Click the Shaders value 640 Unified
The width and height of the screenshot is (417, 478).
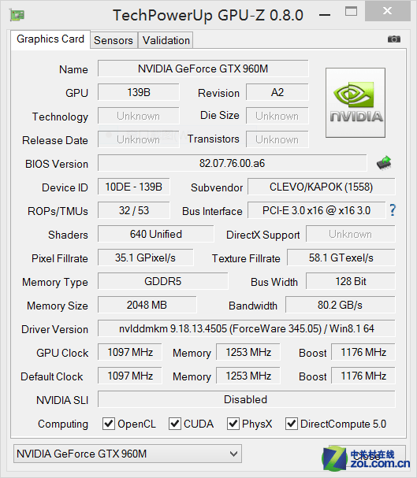pos(156,234)
